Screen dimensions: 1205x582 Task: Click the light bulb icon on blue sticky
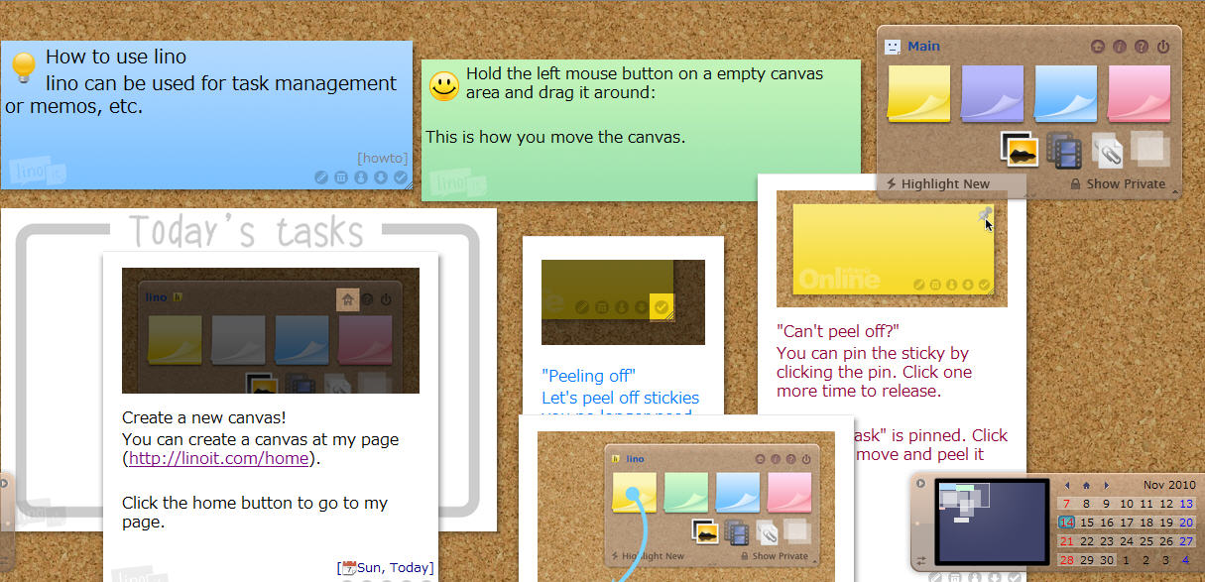tap(23, 67)
